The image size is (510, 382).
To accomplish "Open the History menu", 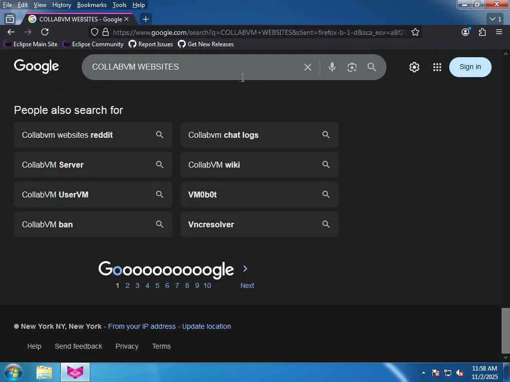I will [x=61, y=5].
